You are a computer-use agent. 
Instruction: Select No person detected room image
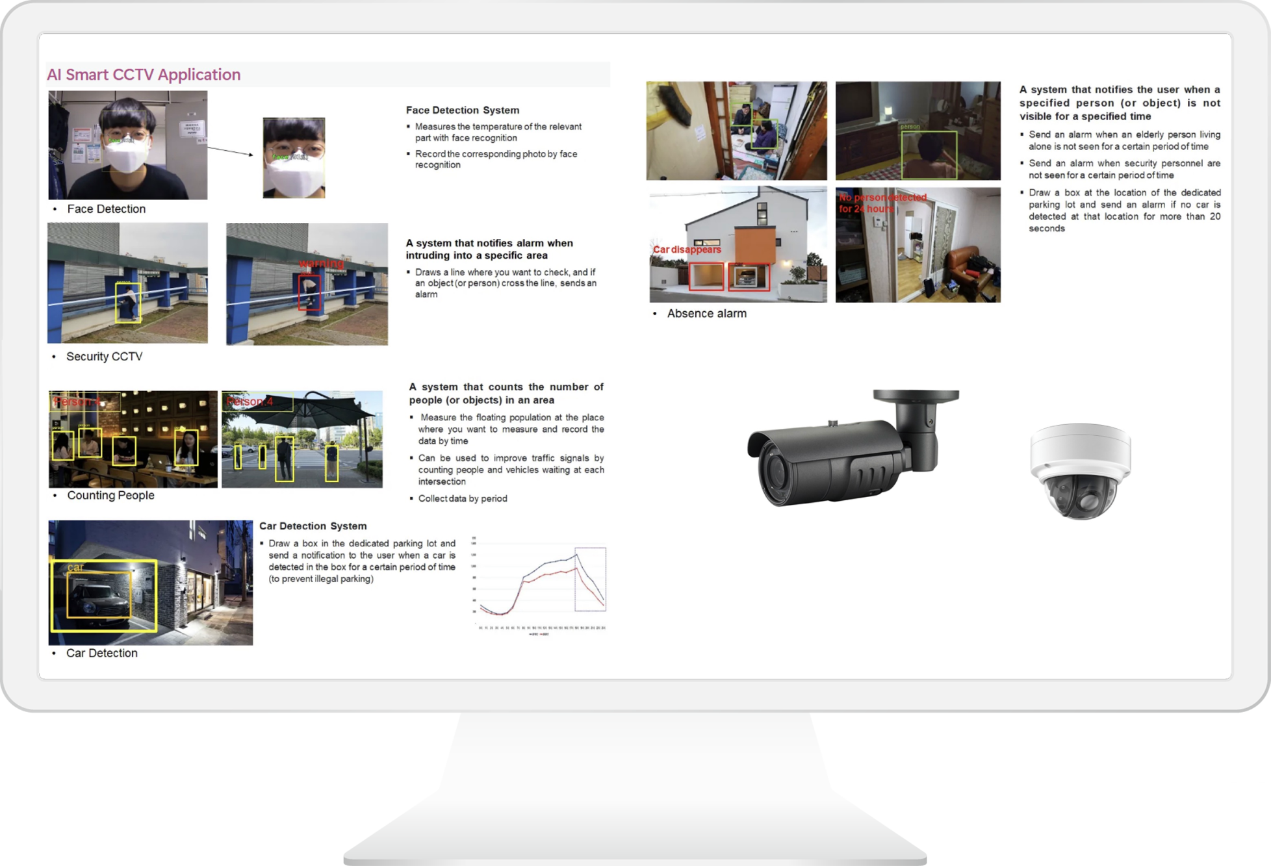tap(918, 245)
